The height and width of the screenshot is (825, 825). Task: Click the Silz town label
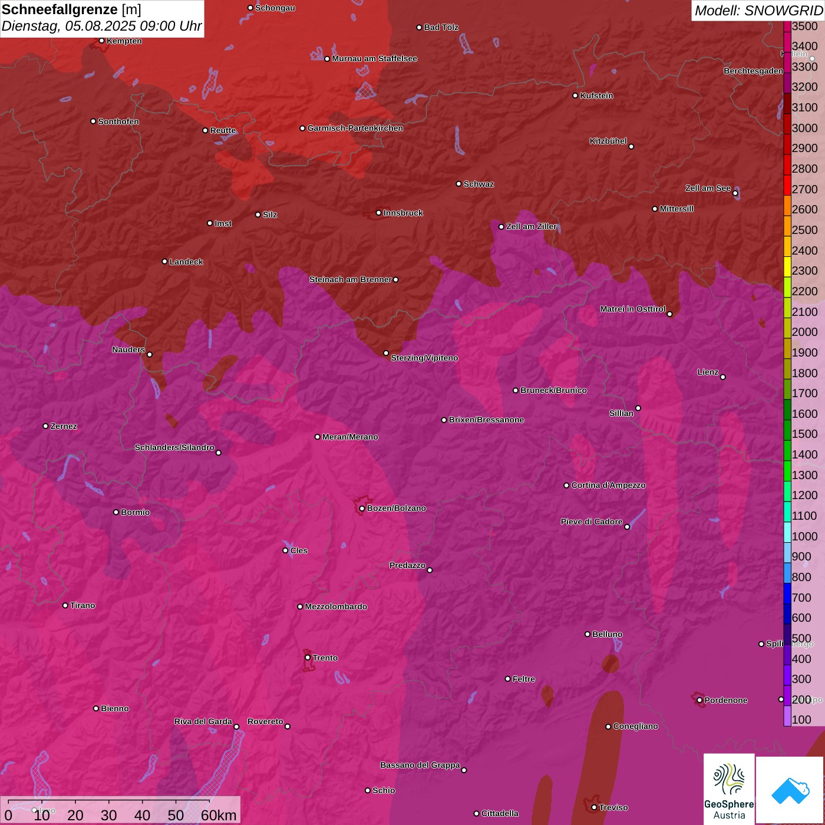coord(270,214)
